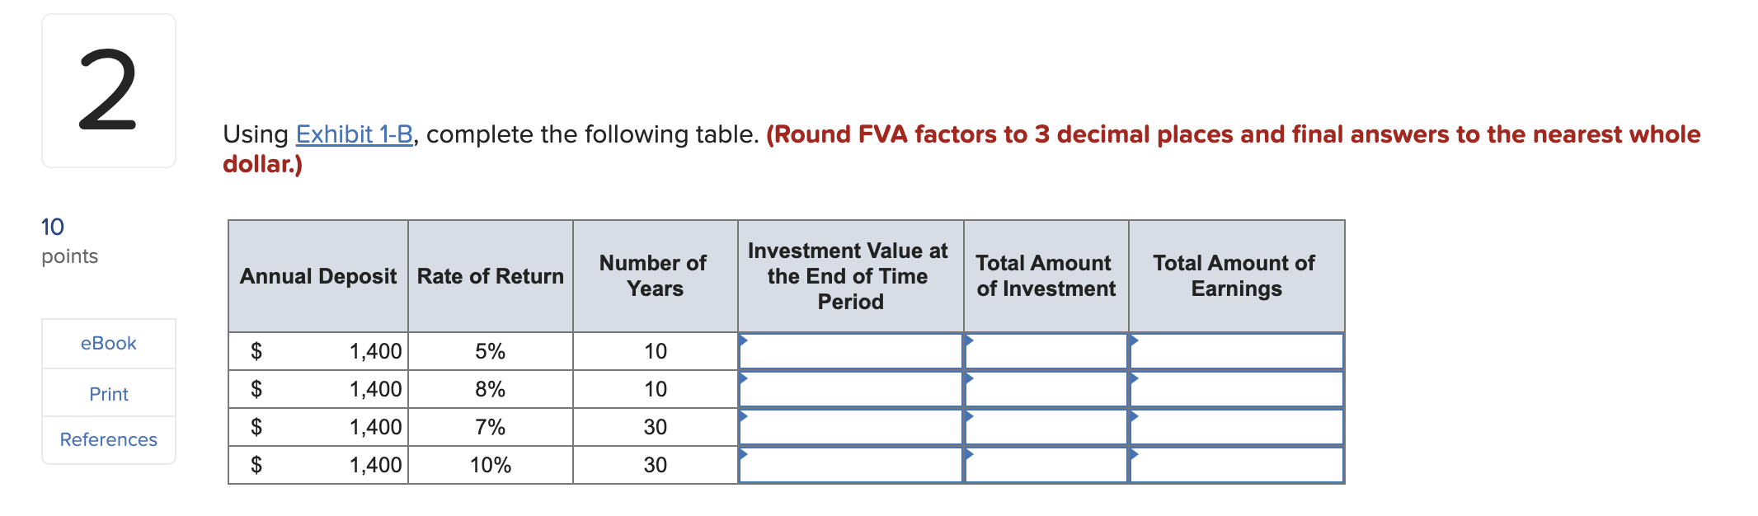Click the Total Amount of Earnings field for 5% row

pyautogui.click(x=1235, y=350)
